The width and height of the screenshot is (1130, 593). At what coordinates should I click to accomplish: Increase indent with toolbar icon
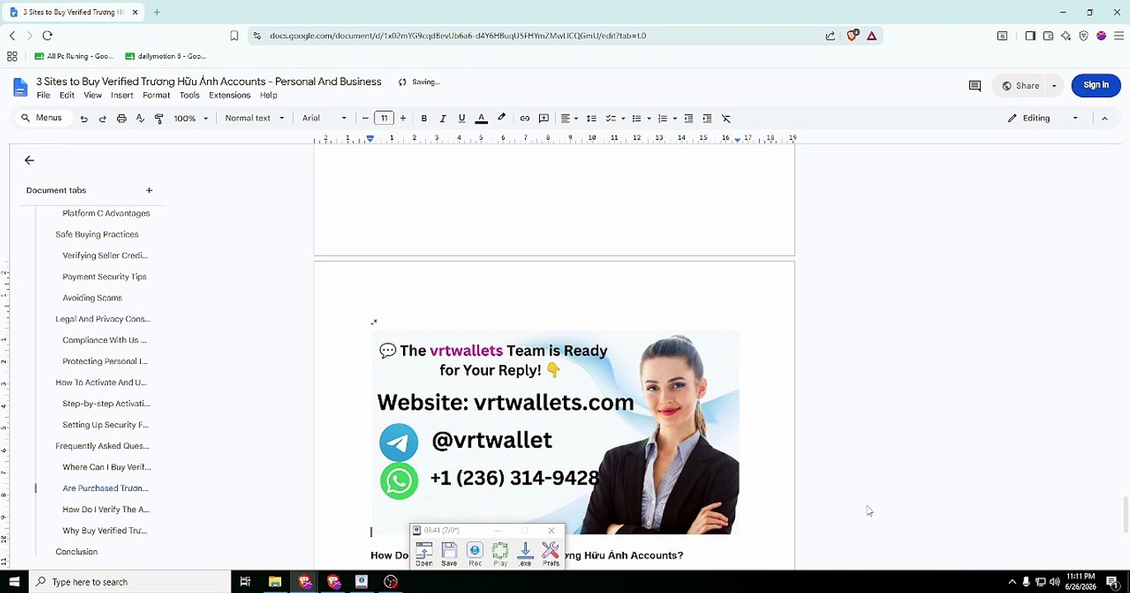[707, 119]
